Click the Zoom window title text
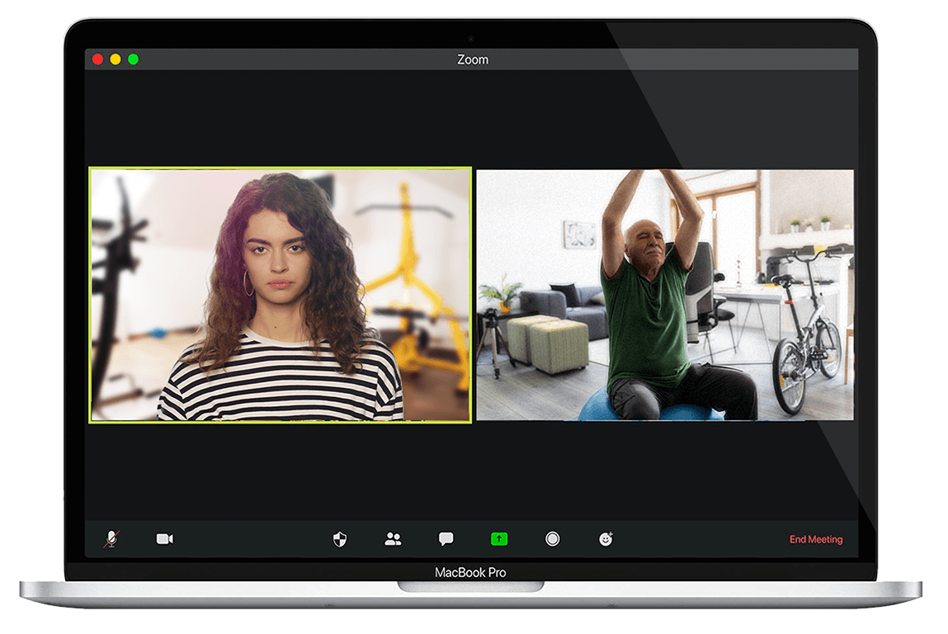The image size is (948, 634). (473, 59)
